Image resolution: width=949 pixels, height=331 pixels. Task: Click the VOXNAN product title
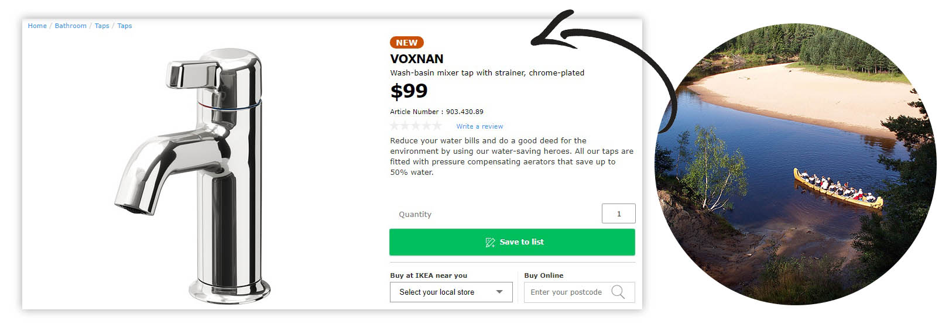coord(417,59)
